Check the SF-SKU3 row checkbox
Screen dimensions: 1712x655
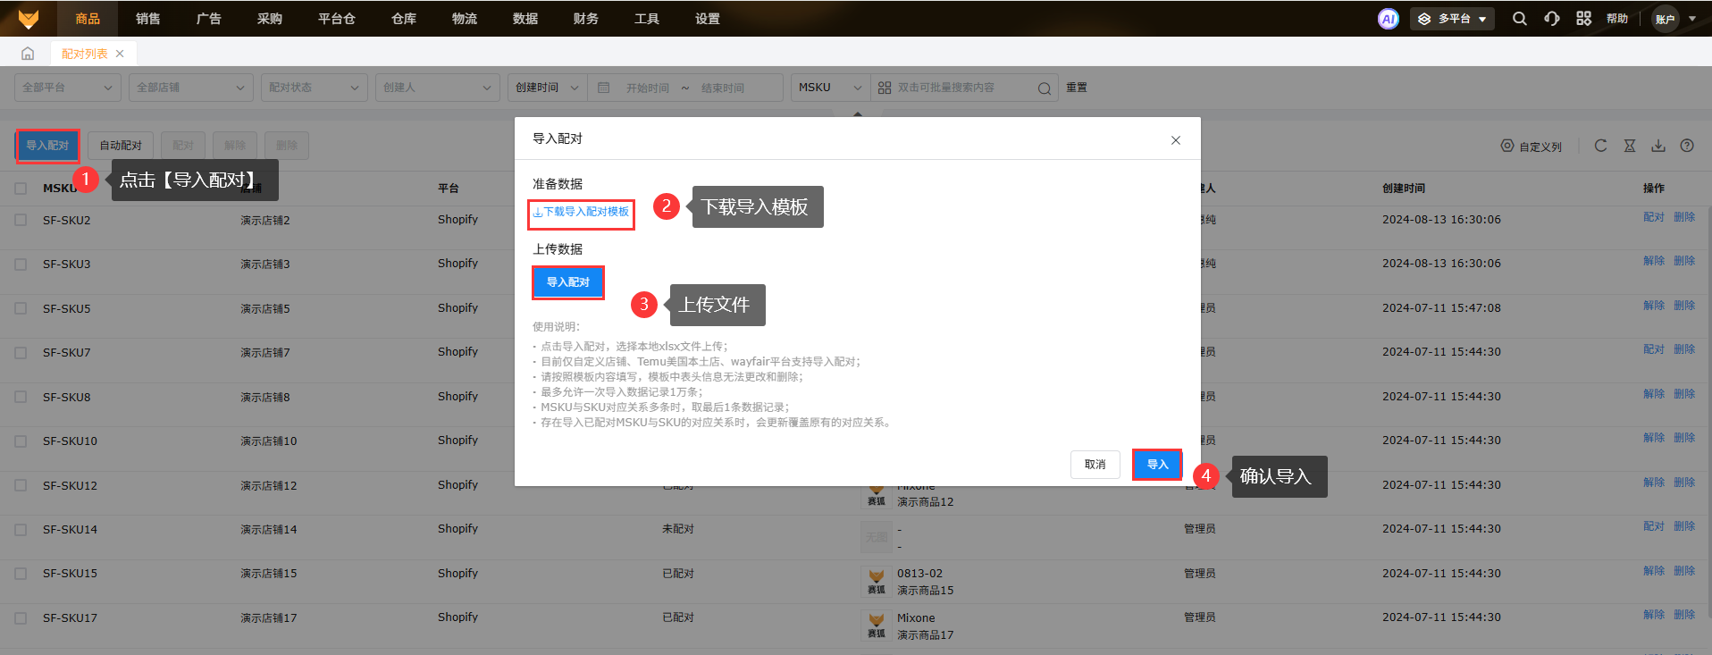pos(21,265)
